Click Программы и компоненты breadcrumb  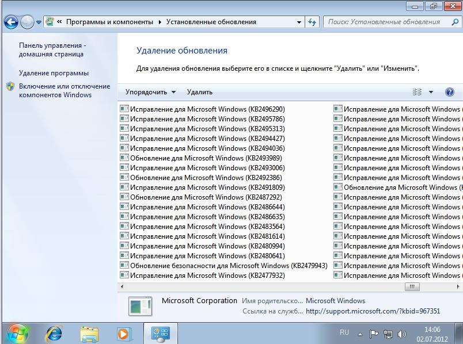coord(109,22)
